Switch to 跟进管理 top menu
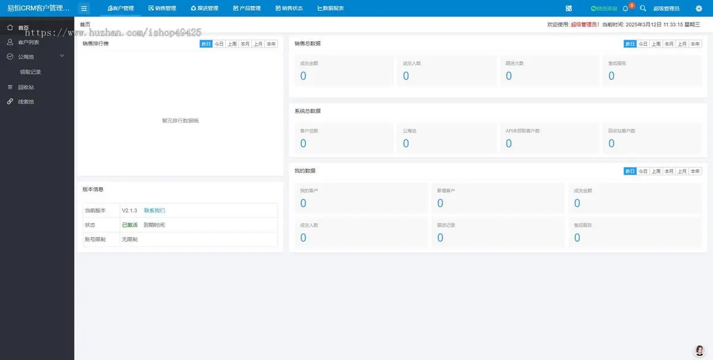Image resolution: width=713 pixels, height=360 pixels. coord(204,8)
